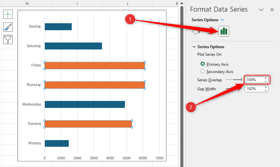
Task: Select column header J
Action: [127, 3]
